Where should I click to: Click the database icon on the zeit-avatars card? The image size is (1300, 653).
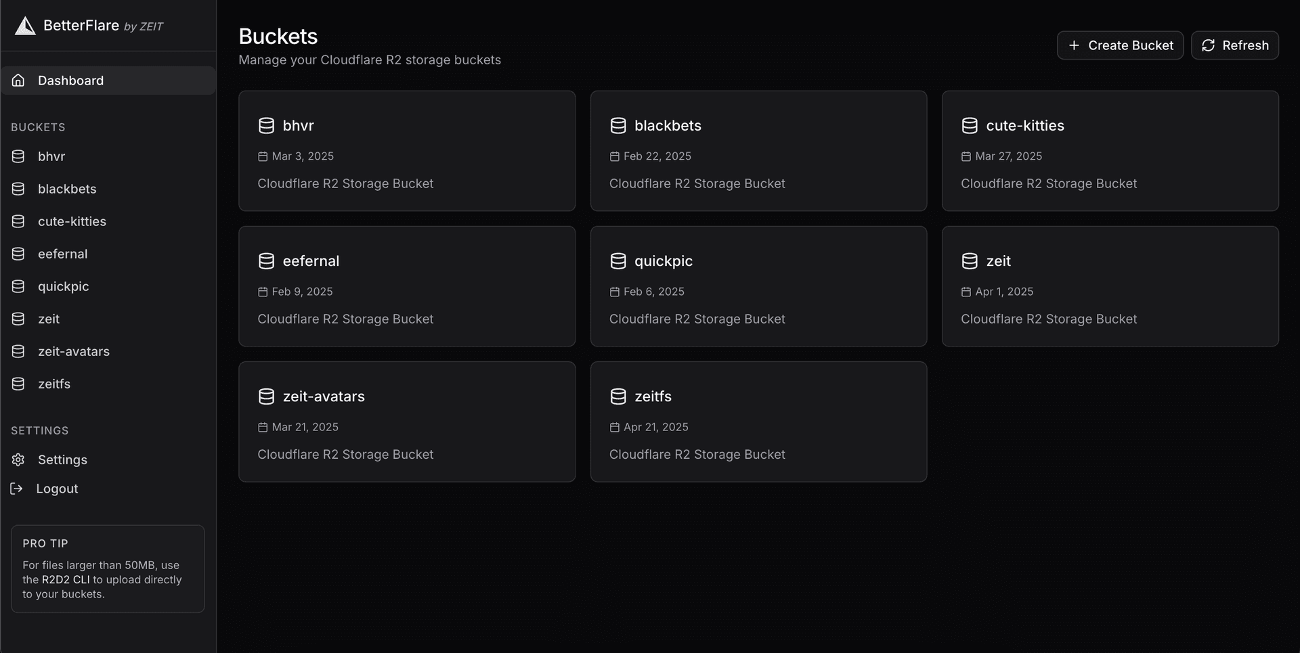click(x=266, y=397)
